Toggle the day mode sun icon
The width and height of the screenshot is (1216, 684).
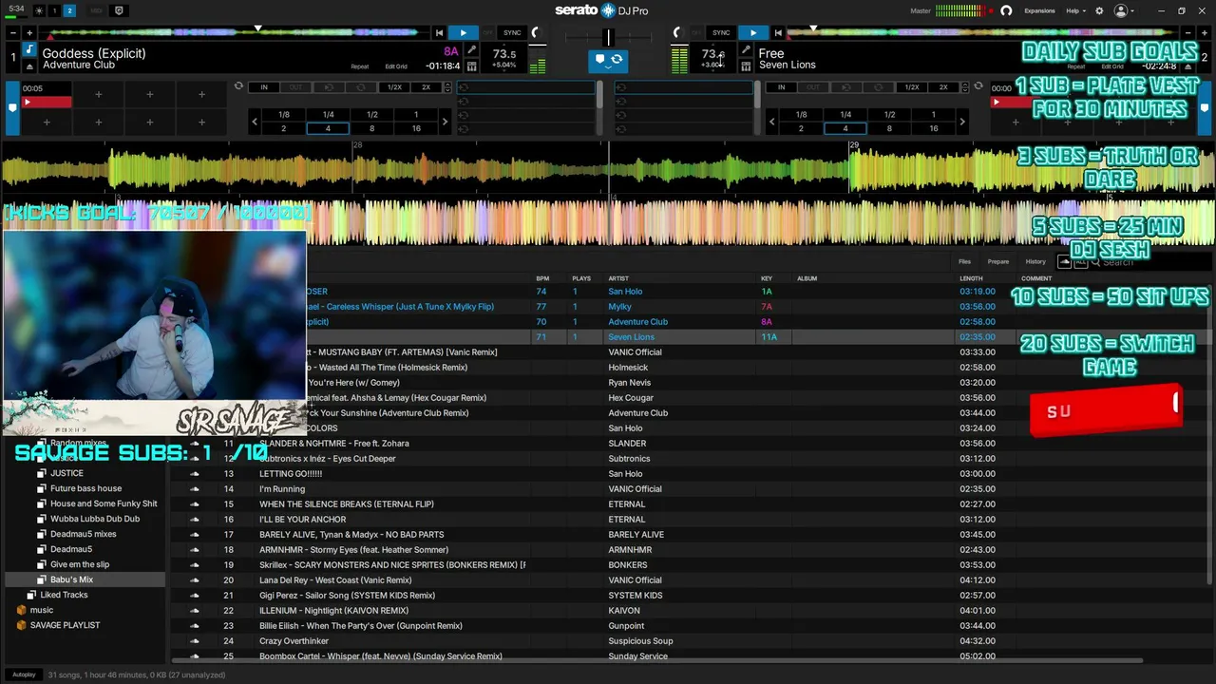39,10
